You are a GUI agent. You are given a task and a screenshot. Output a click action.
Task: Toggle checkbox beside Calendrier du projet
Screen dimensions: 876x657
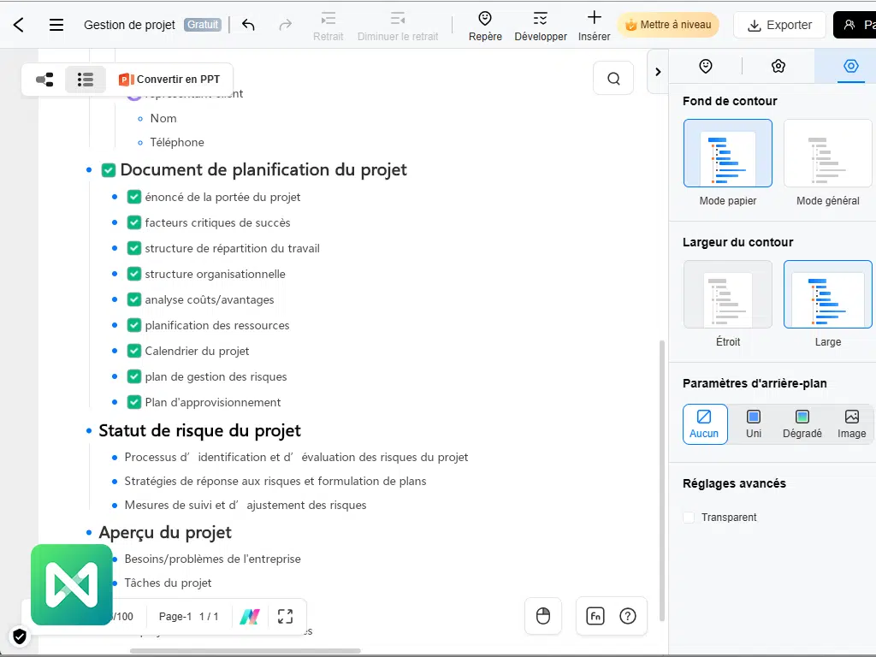pyautogui.click(x=134, y=351)
